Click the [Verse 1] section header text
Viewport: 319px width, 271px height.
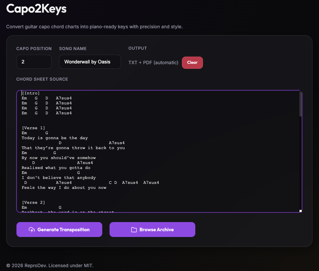(33, 128)
